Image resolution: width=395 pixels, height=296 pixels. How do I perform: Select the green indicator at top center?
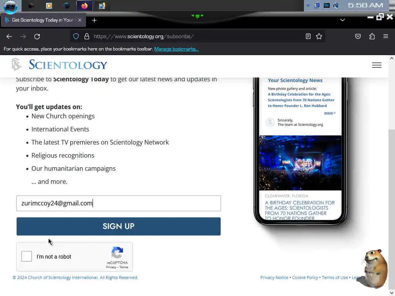(x=197, y=16)
